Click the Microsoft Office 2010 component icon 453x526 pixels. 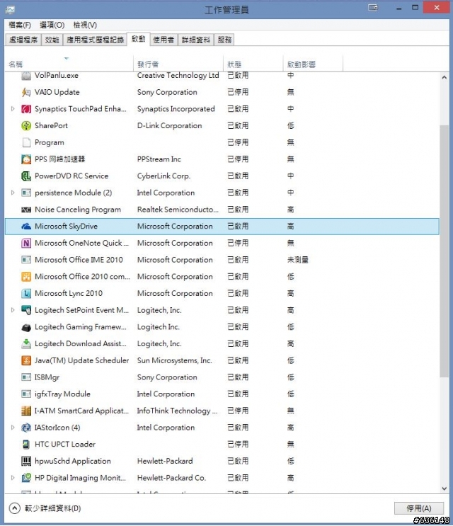point(26,277)
